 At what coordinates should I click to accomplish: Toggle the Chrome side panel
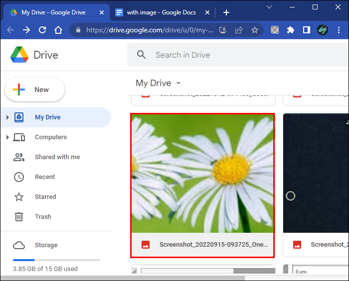click(307, 30)
